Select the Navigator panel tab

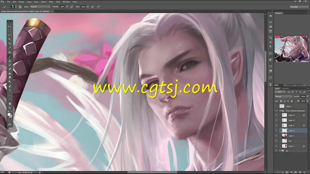tap(279, 13)
